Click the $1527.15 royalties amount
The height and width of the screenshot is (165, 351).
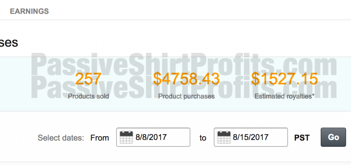pyautogui.click(x=284, y=79)
